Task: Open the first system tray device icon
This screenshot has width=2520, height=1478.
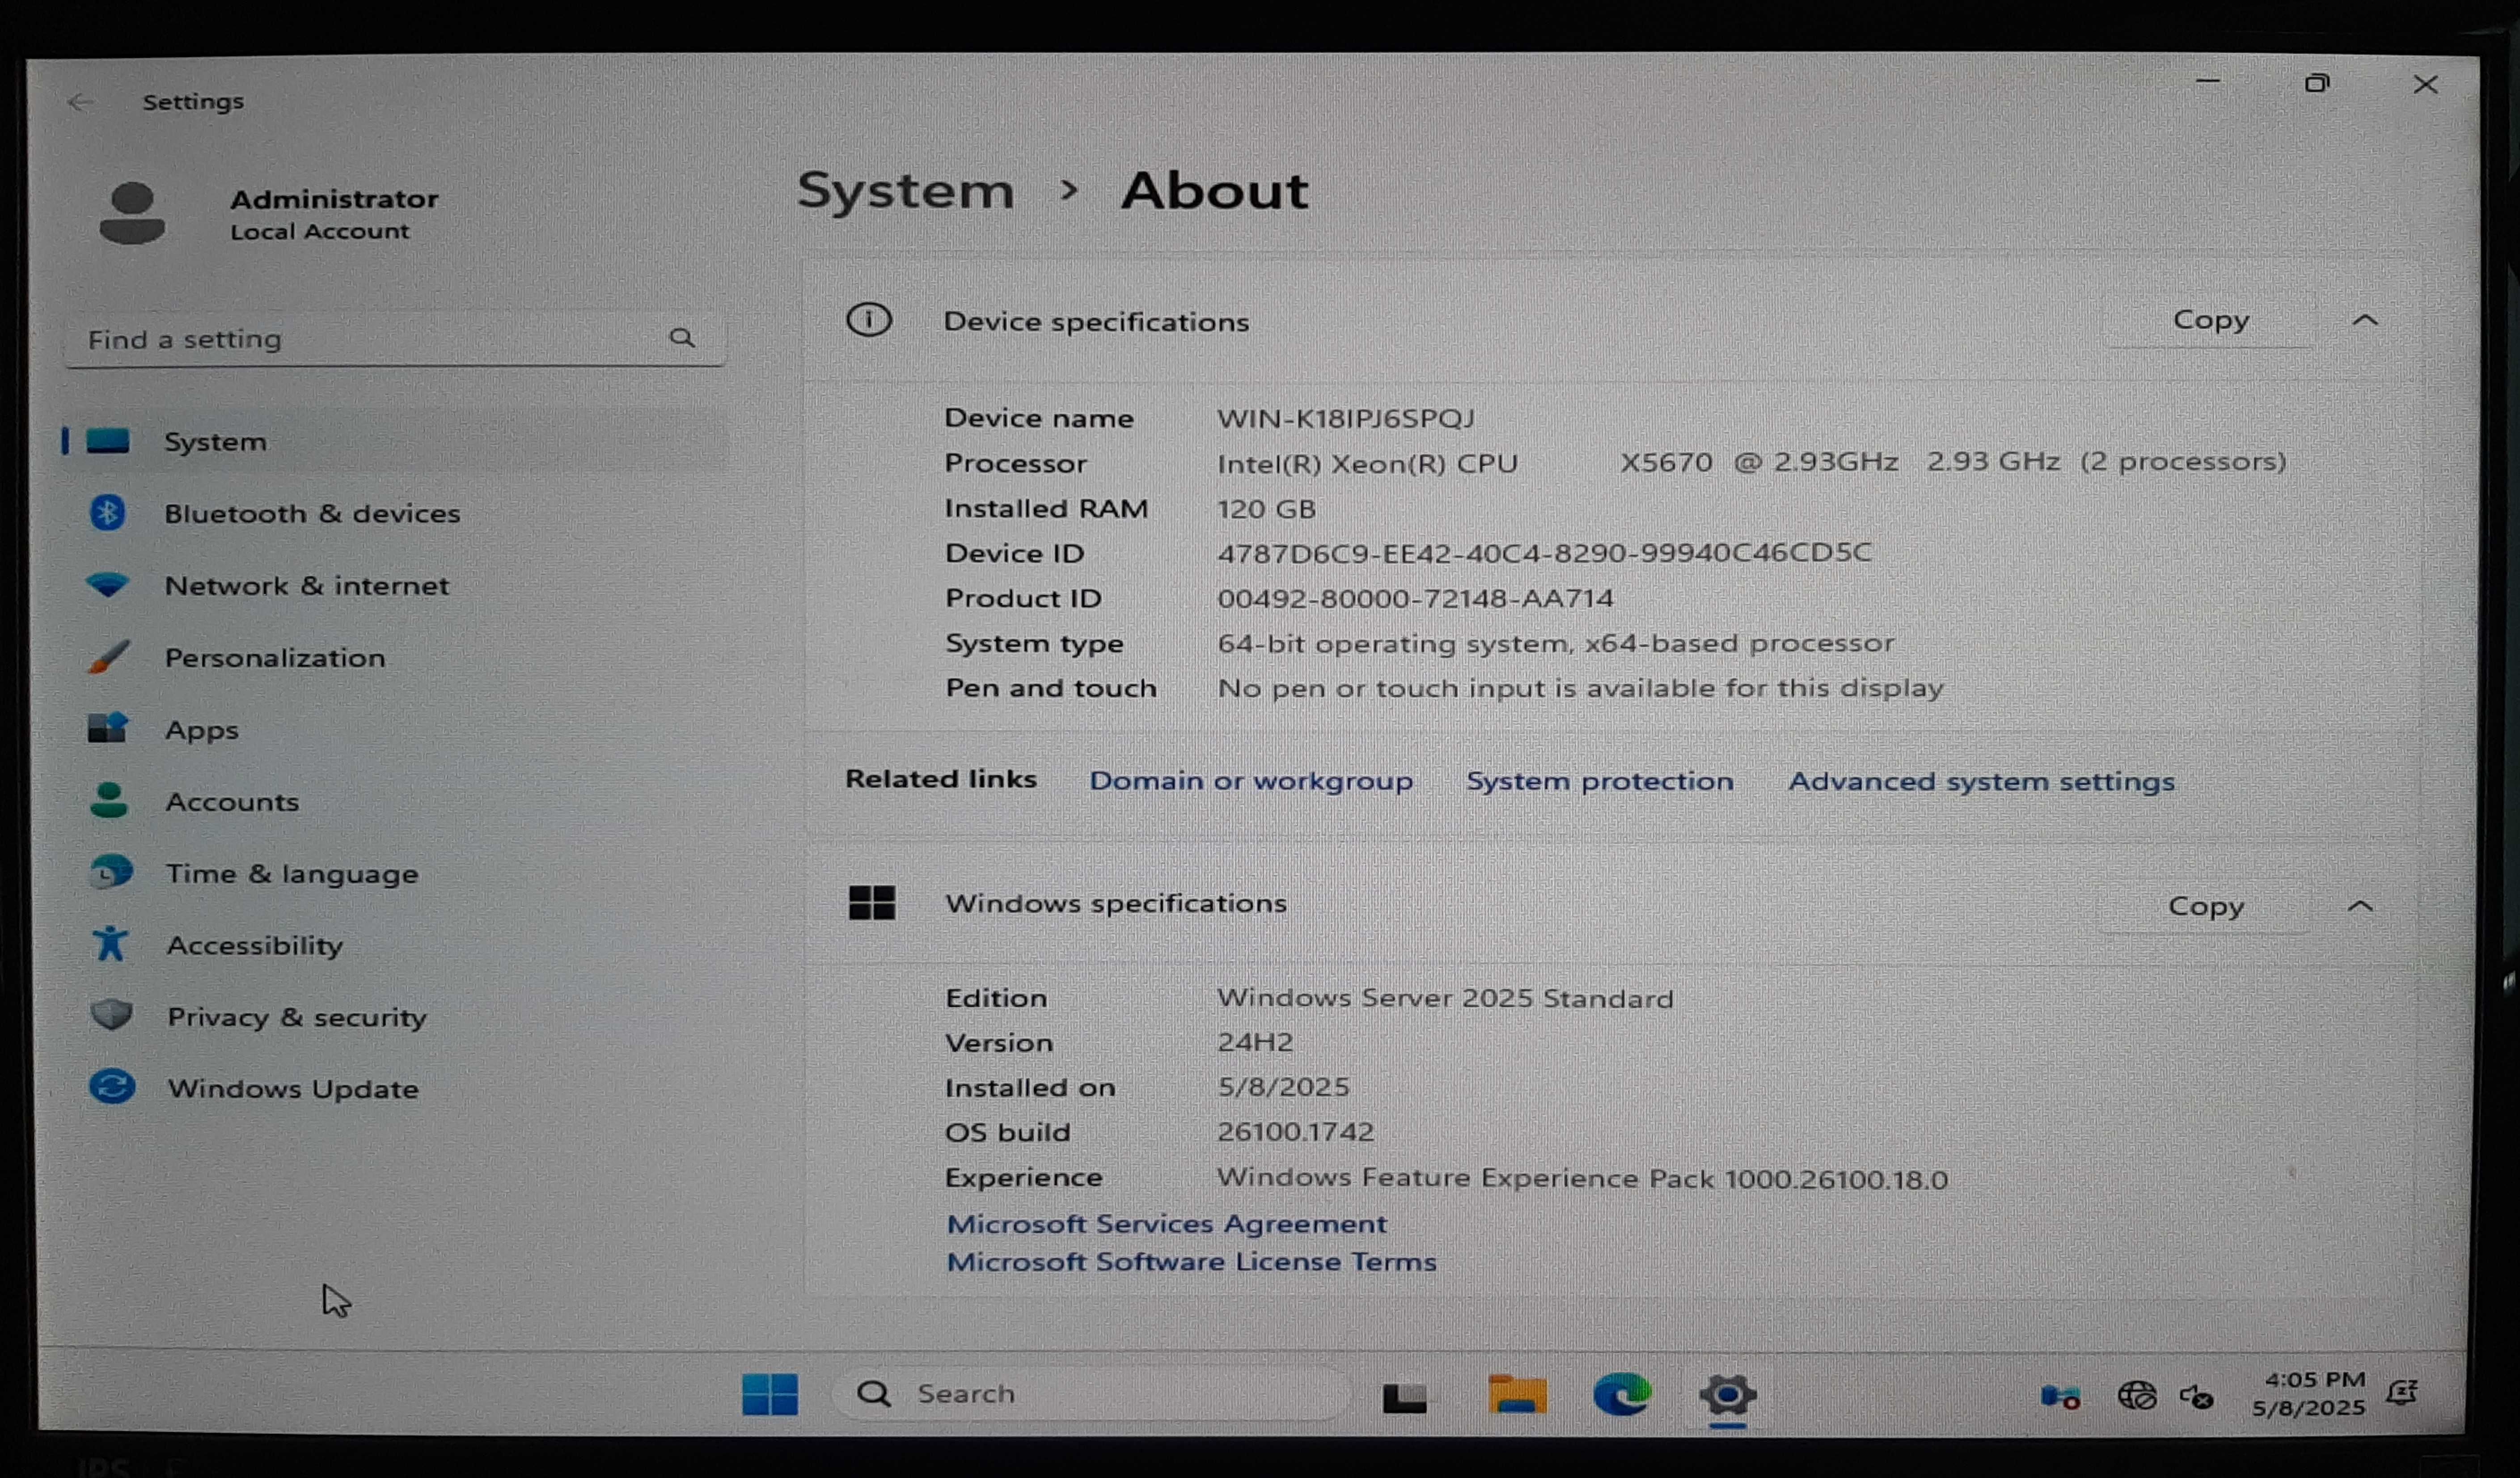Action: coord(2060,1396)
